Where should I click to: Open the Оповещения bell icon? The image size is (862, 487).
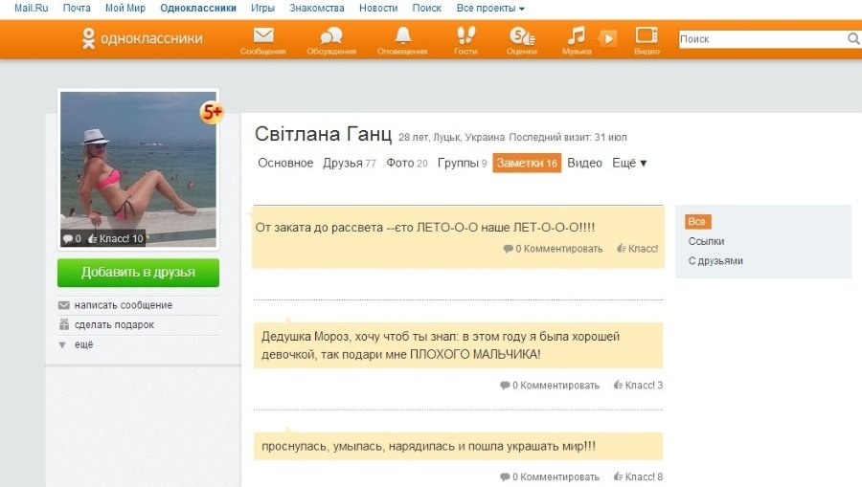(x=402, y=36)
